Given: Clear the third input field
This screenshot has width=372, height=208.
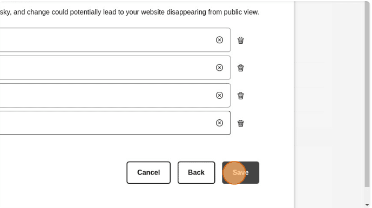Looking at the screenshot, I should click(x=219, y=95).
